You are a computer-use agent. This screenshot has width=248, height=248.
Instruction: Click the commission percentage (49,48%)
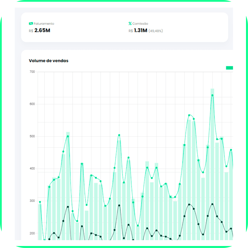point(156,31)
